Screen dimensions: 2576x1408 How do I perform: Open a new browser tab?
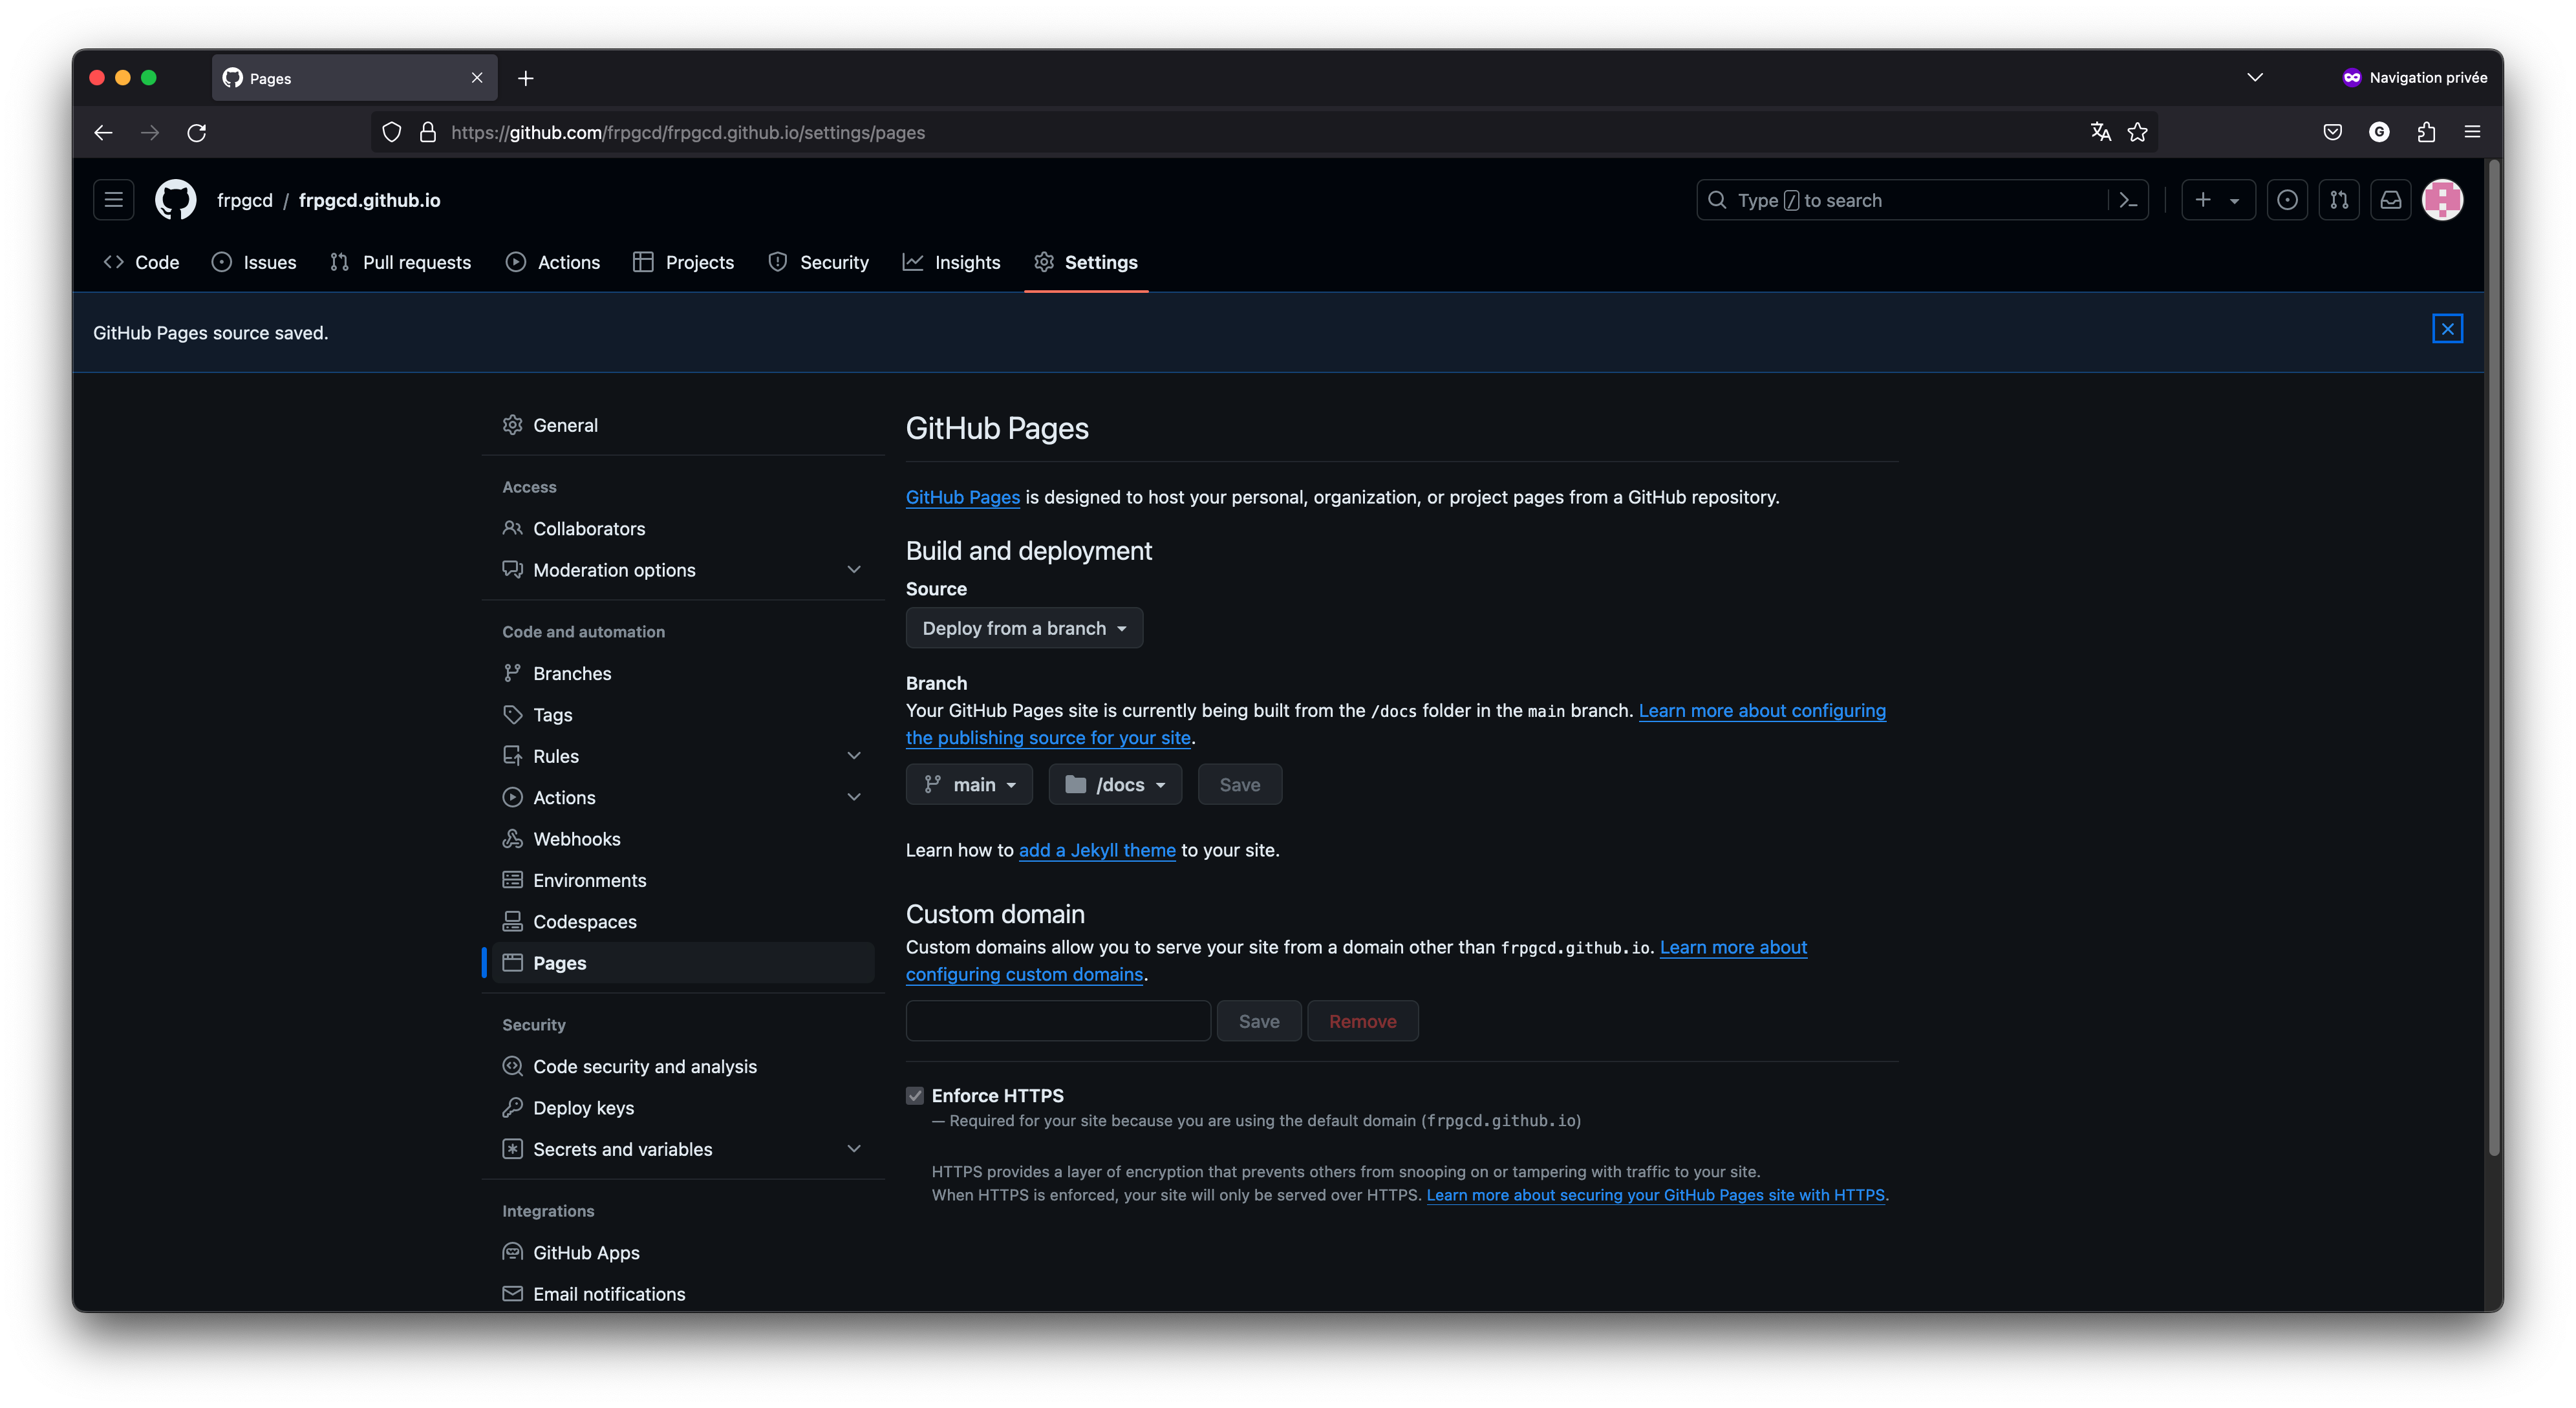[526, 78]
